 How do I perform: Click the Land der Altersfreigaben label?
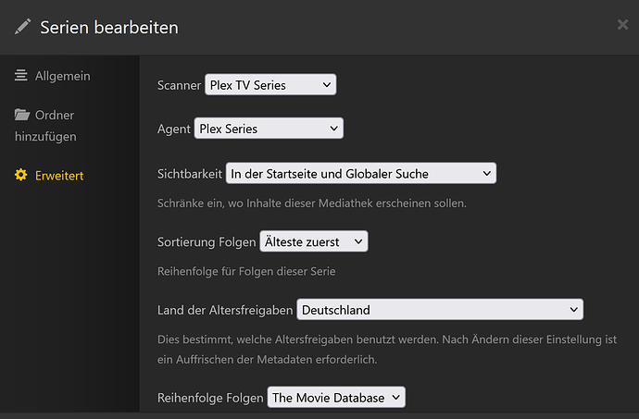pyautogui.click(x=225, y=310)
